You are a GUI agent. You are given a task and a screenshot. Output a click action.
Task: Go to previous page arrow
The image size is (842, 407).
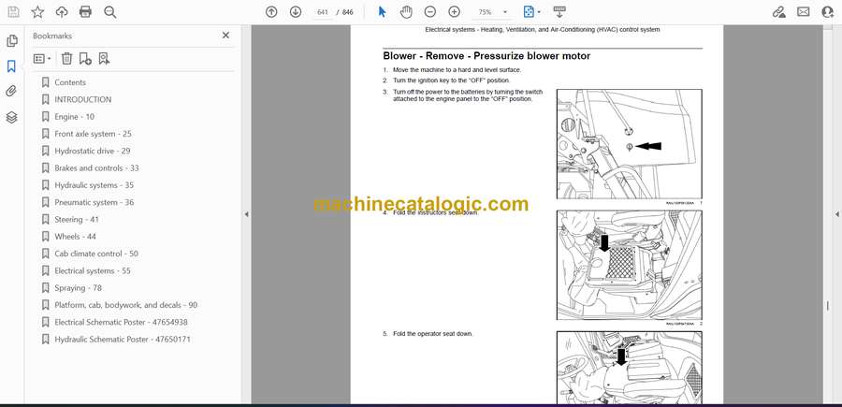[x=271, y=12]
